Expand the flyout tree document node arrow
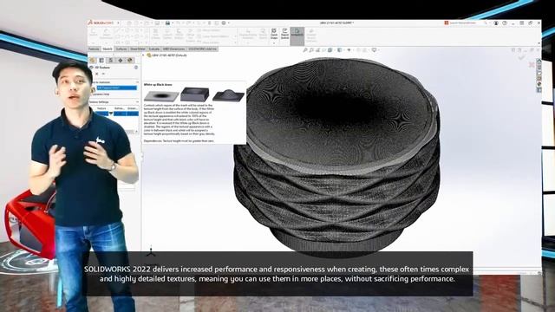555x312 pixels. tap(144, 55)
